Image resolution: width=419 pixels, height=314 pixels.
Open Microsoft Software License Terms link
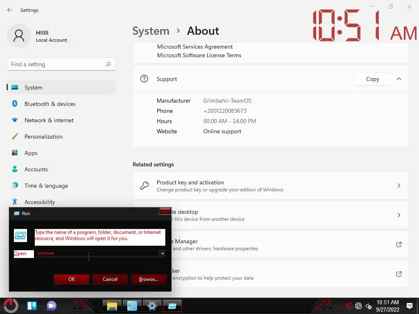pyautogui.click(x=199, y=55)
